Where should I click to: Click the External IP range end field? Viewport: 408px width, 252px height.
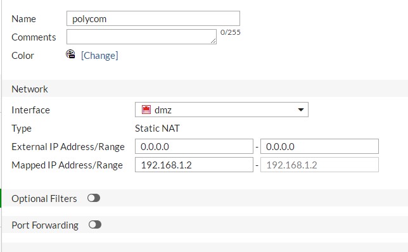click(x=319, y=146)
